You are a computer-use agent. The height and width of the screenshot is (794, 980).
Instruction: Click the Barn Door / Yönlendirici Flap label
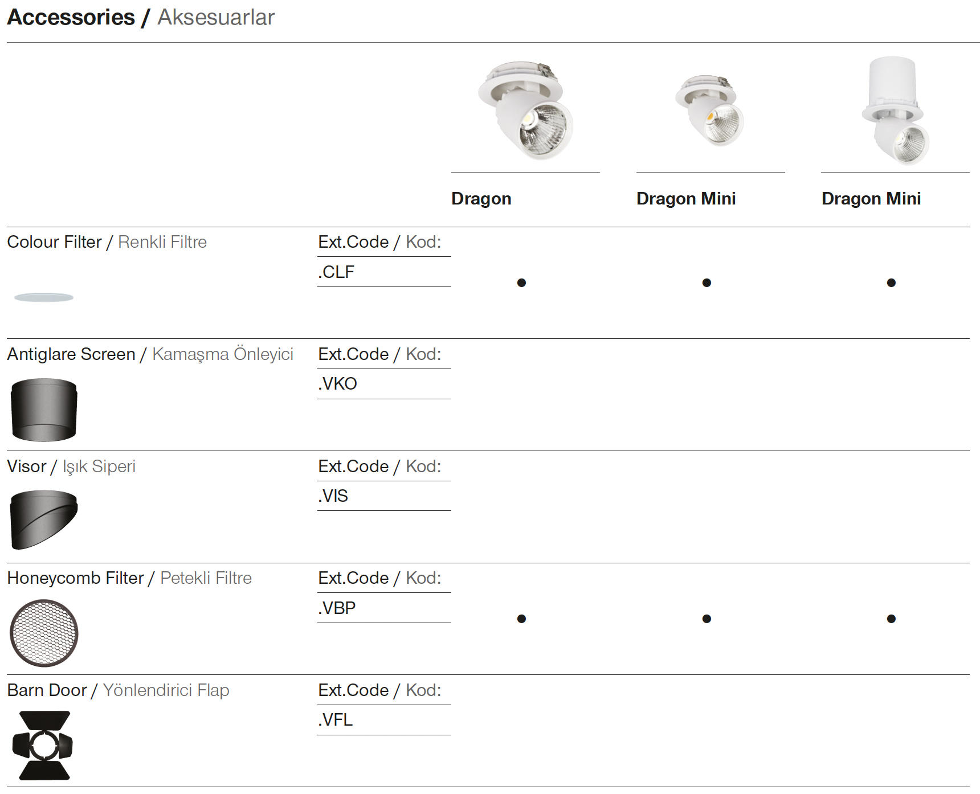(118, 690)
